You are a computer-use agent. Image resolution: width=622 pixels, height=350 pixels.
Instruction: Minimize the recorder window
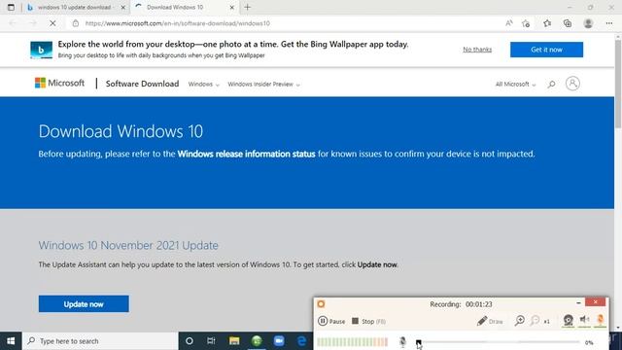[578, 302]
